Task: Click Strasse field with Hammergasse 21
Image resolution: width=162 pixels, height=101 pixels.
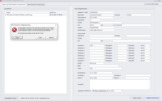Action: click(x=106, y=23)
